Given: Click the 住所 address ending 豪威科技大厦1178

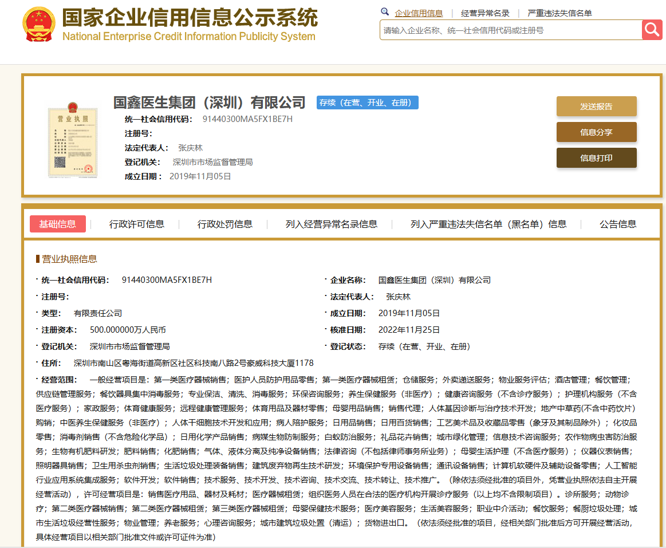Looking at the screenshot, I should [193, 363].
